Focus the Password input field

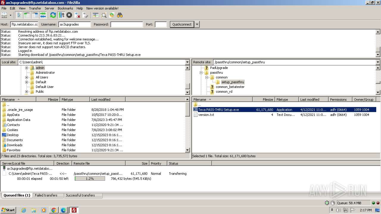click(127, 24)
